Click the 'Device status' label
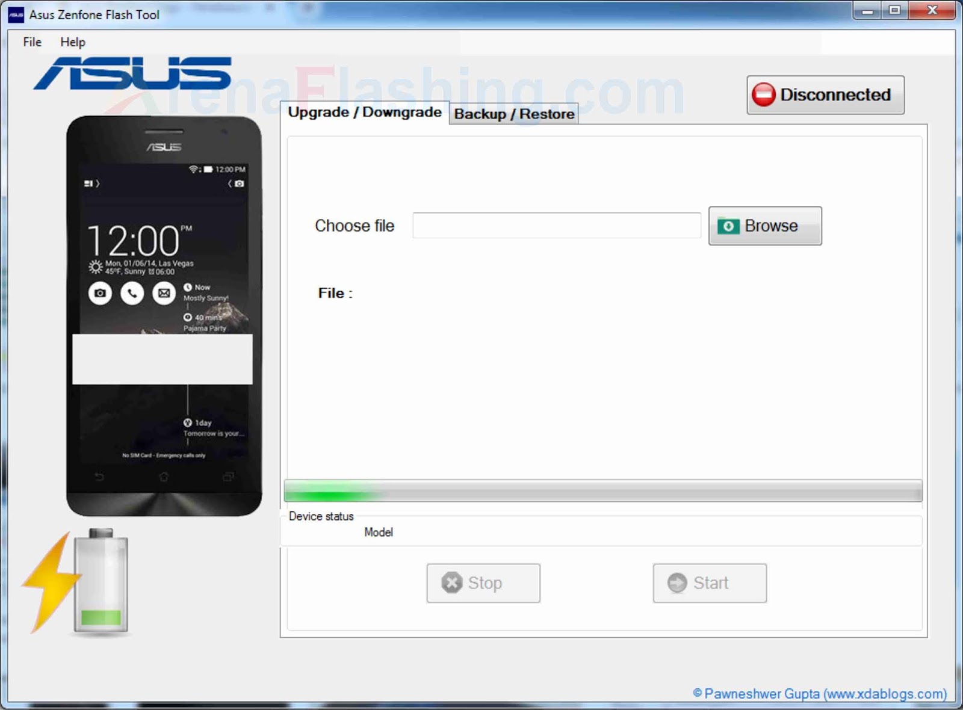Viewport: 963px width, 710px height. click(321, 516)
